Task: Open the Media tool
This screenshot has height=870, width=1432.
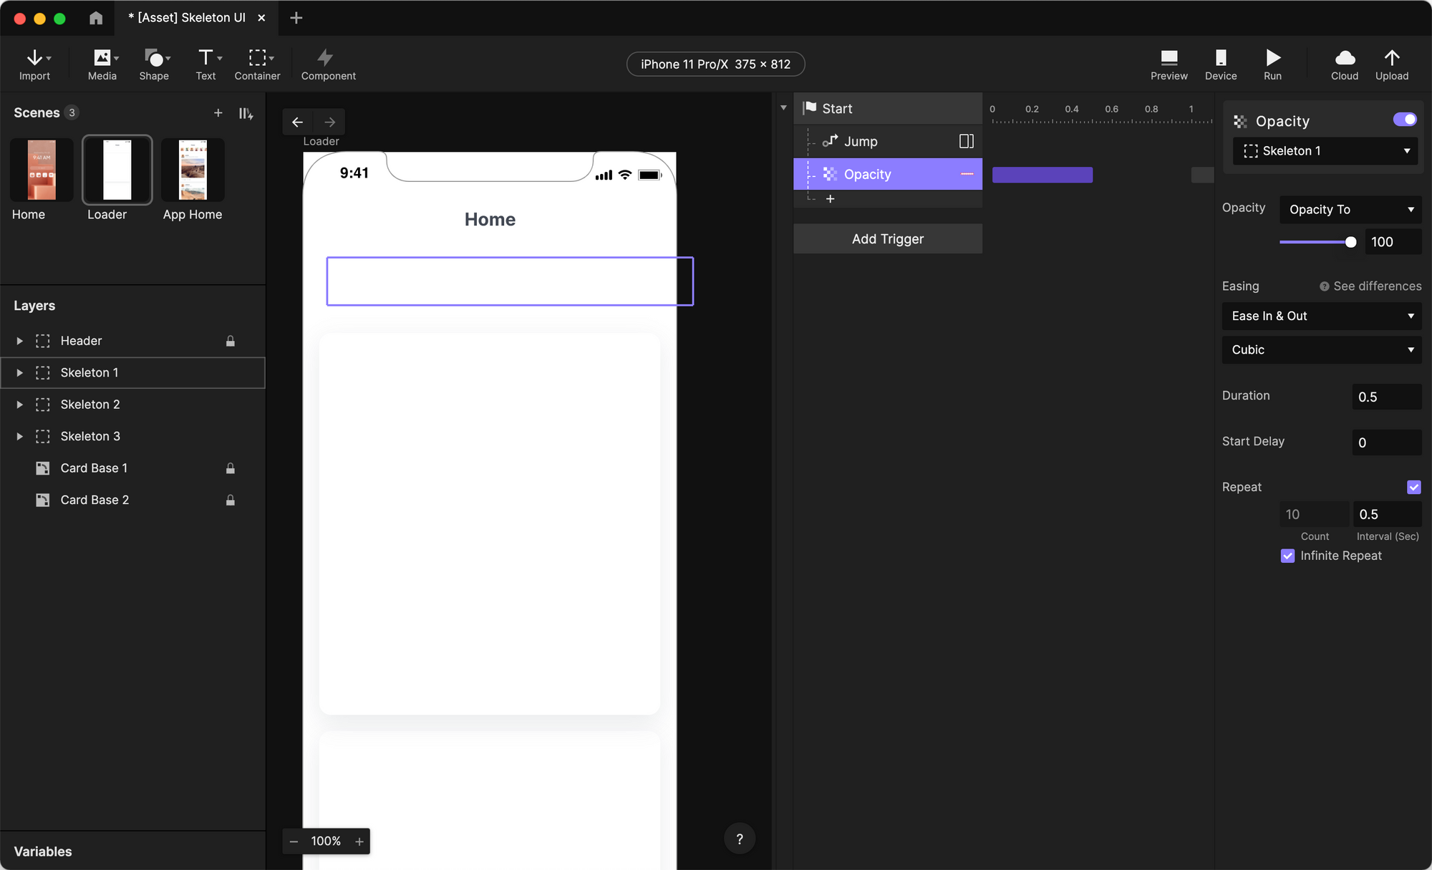Action: point(102,58)
